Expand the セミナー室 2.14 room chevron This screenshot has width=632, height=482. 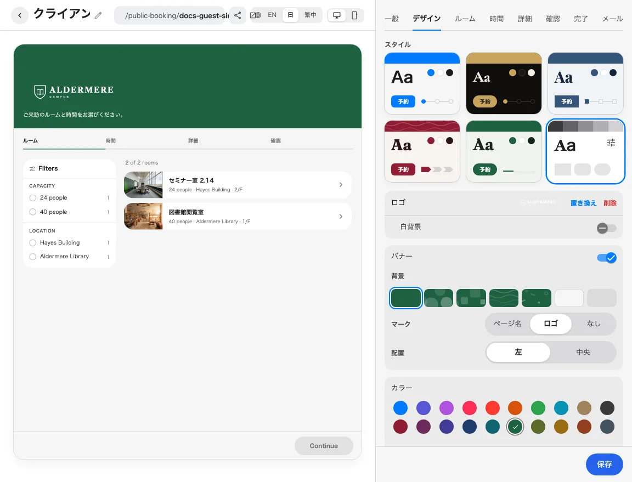pyautogui.click(x=341, y=185)
